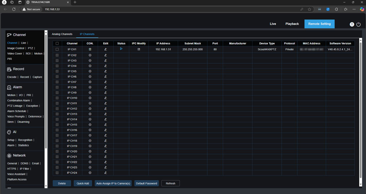Click the play status icon for IP CH1
The image size is (366, 194).
click(x=121, y=49)
